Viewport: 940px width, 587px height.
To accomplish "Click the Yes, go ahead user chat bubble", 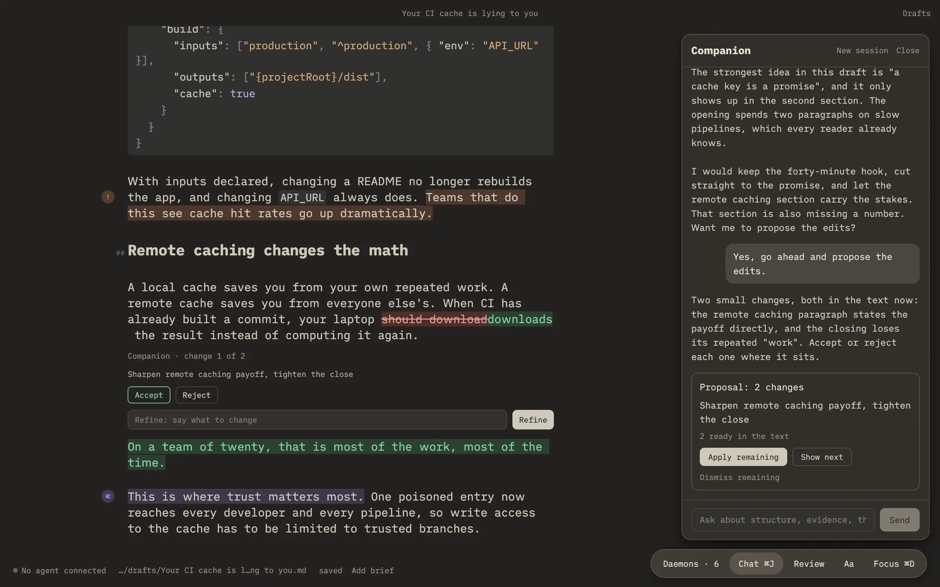I will click(822, 264).
